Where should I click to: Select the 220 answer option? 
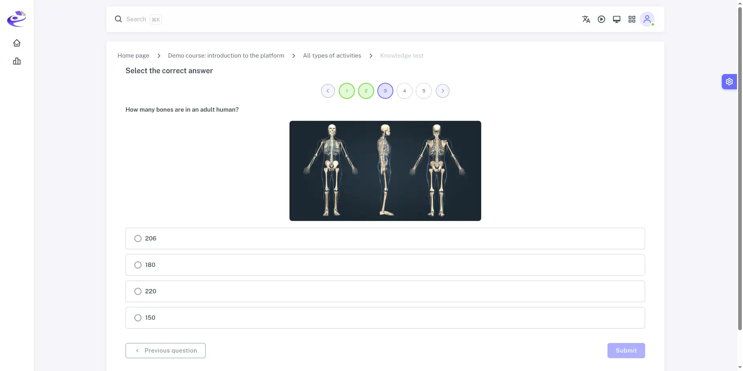(385, 291)
